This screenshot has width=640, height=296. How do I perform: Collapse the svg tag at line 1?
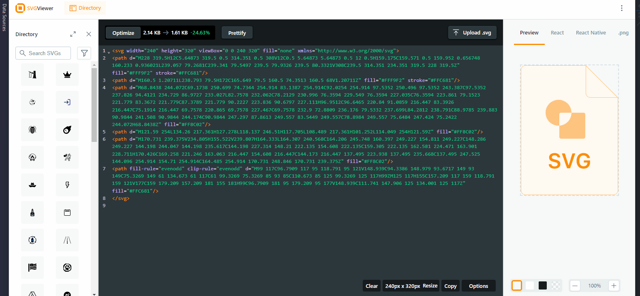pos(109,51)
